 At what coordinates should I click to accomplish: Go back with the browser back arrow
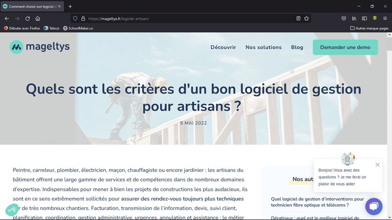[7, 19]
